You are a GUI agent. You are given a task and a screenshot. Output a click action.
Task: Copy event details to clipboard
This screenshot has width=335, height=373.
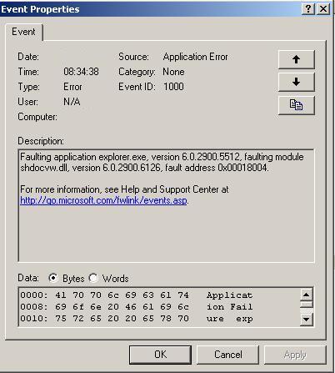297,105
